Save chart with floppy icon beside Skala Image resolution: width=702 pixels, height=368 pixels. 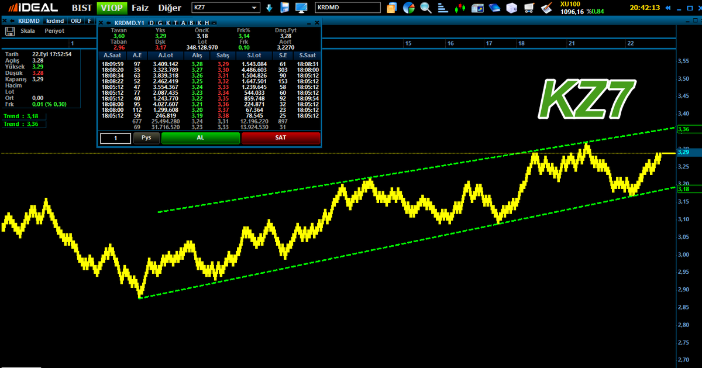pos(9,30)
